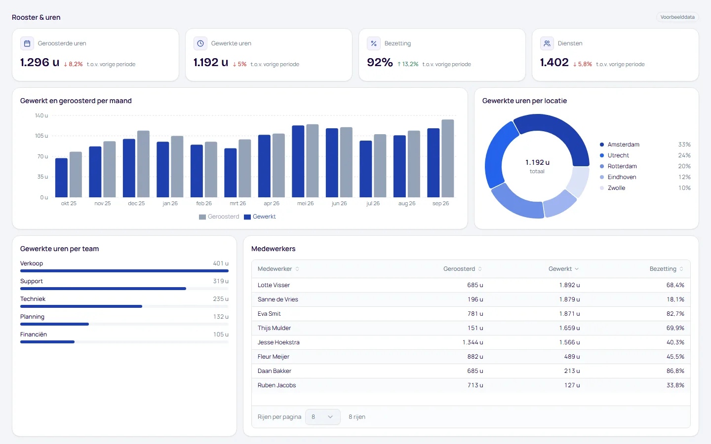Click the Sanne de Vries row name

(x=278, y=299)
